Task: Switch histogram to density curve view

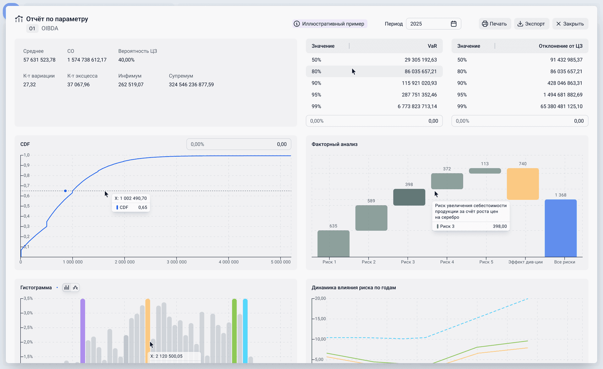Action: click(x=75, y=287)
